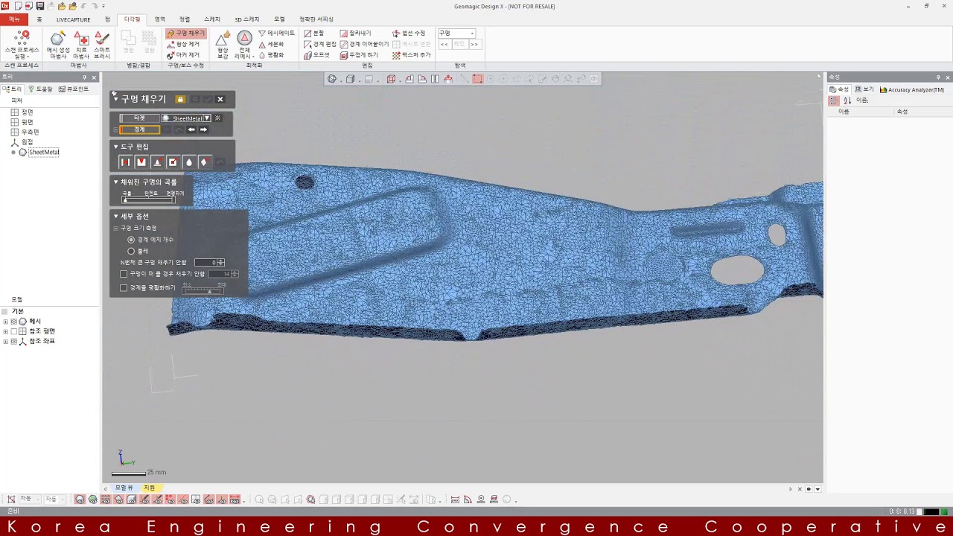This screenshot has width=953, height=536.
Task: Collapse the 채워진 구멍의 곡률 section
Action: (x=115, y=182)
